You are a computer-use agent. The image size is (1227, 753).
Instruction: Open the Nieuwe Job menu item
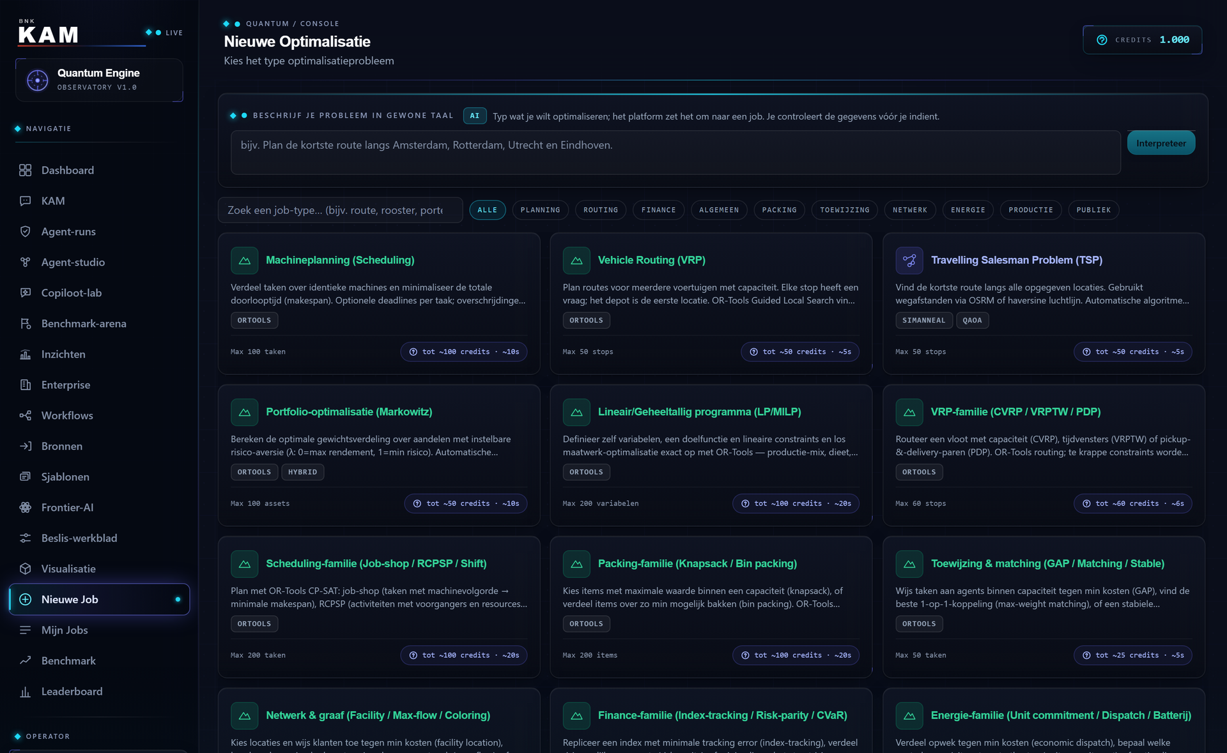coord(99,599)
